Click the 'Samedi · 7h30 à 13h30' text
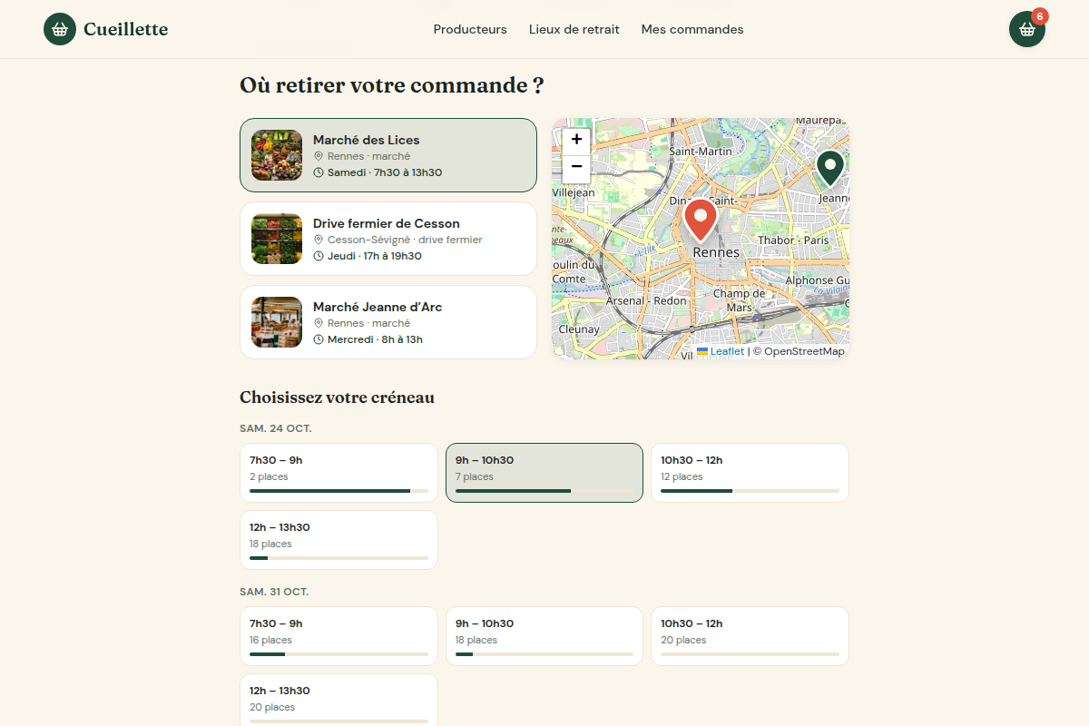This screenshot has height=726, width=1089. (x=385, y=172)
